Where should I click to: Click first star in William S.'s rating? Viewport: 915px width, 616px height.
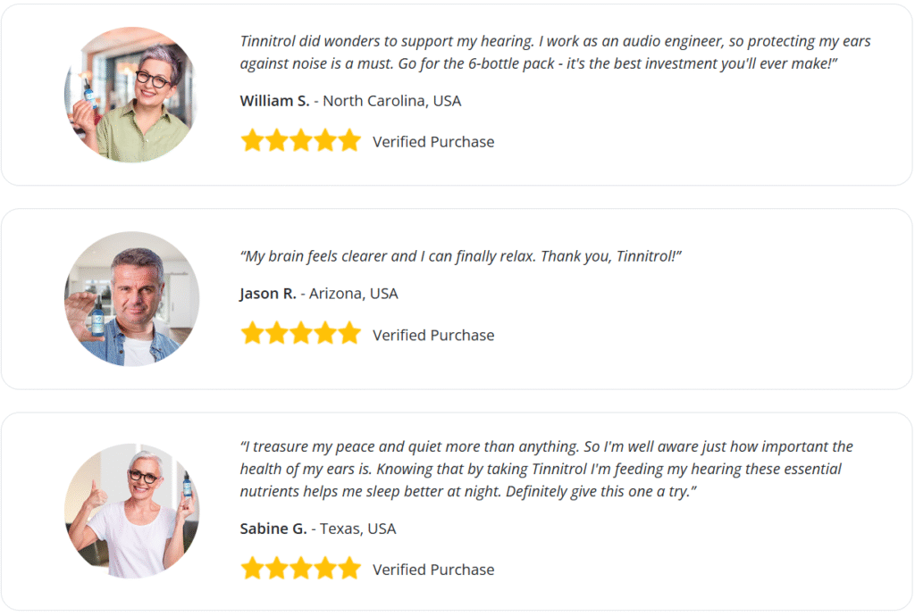pos(253,141)
